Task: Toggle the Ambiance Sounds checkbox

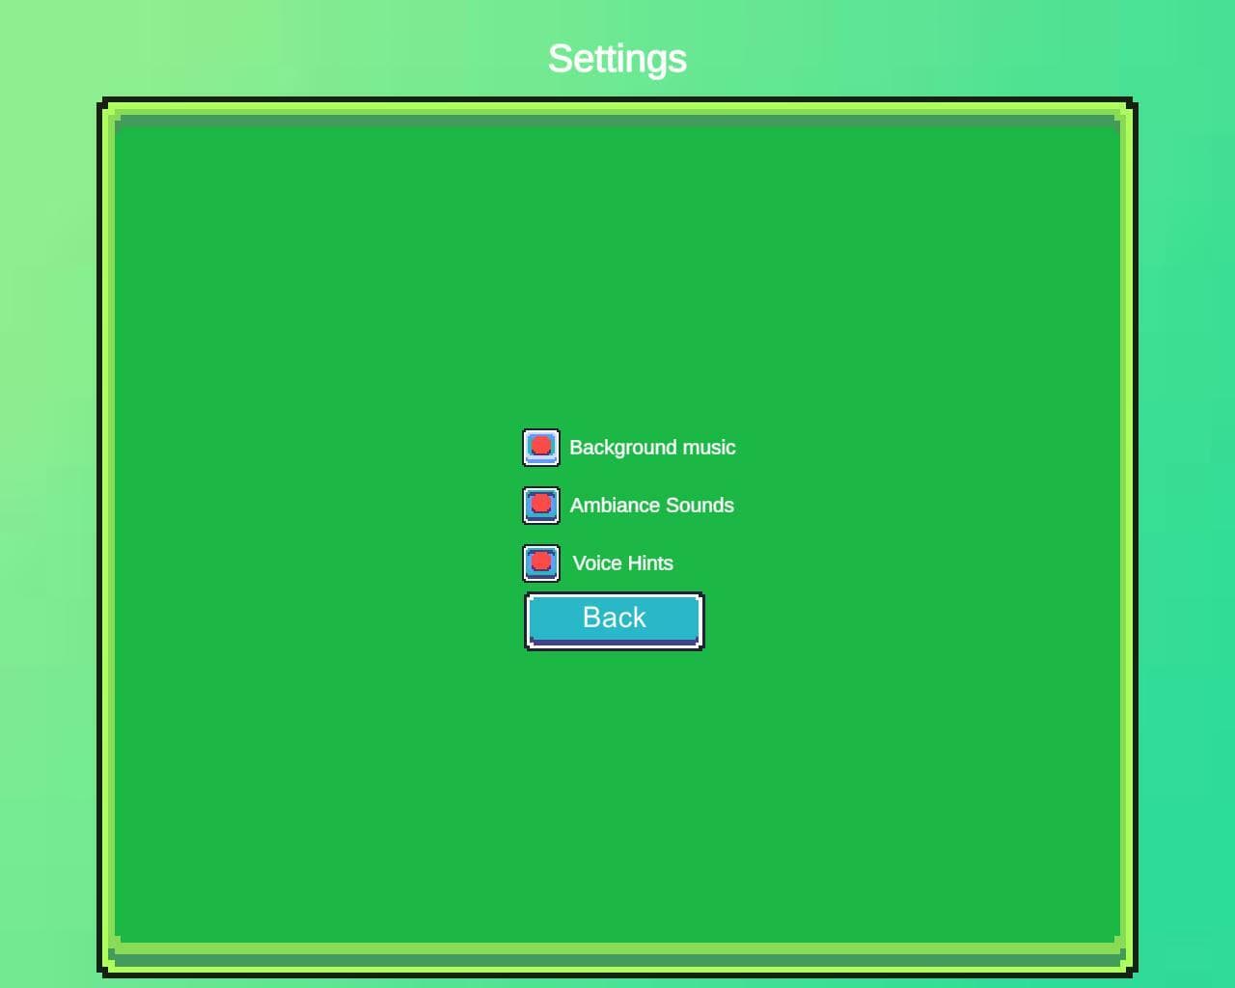Action: 541,506
